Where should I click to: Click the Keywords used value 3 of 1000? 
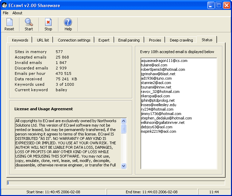(x=65, y=84)
